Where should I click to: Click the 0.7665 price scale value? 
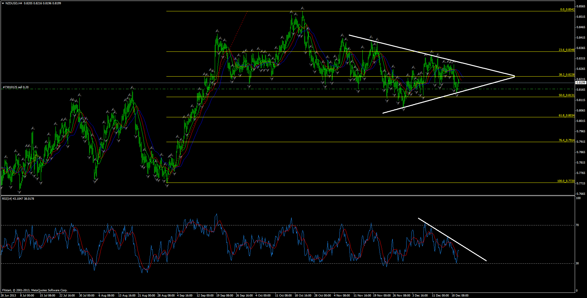pyautogui.click(x=581, y=194)
